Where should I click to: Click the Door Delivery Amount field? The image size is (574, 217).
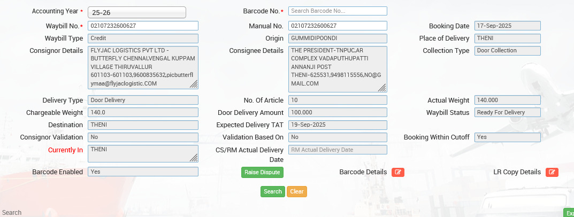337,112
